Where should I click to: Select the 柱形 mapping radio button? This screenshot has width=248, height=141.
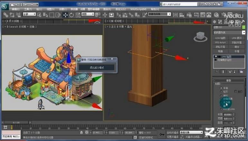(221, 92)
